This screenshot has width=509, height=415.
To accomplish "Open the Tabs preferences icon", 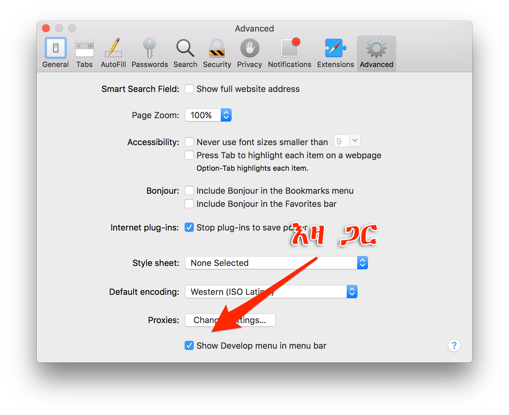I will tap(85, 48).
